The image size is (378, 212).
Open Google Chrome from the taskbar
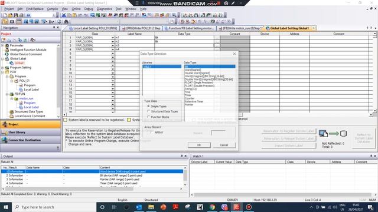pyautogui.click(x=212, y=207)
